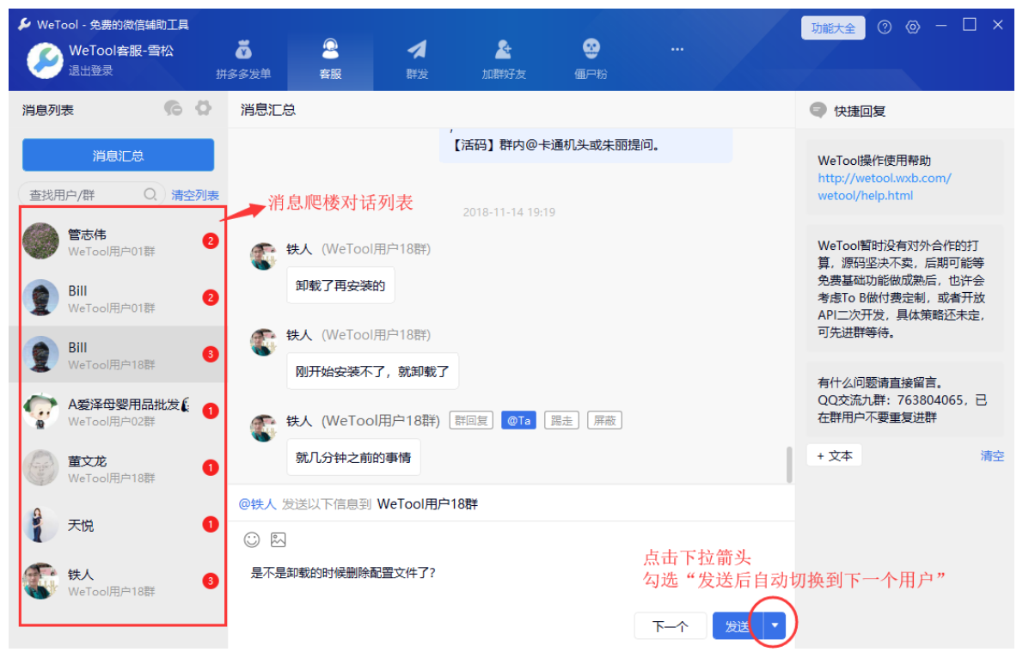Select quick reply about 对外合作
Viewport: 1035px width, 652px height.
(904, 289)
